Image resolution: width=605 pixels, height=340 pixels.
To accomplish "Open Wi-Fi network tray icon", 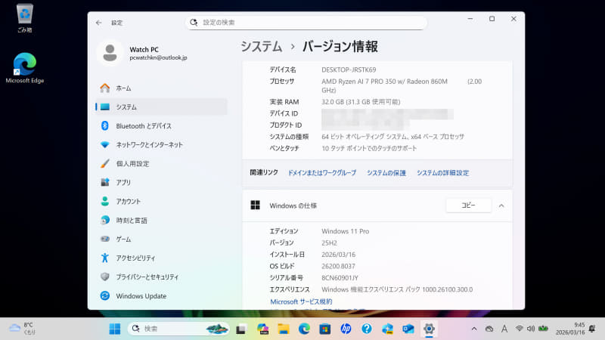I will 520,329.
